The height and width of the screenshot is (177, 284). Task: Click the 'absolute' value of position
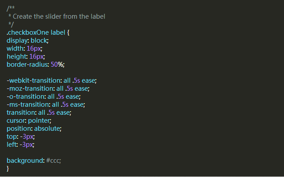(x=47, y=129)
